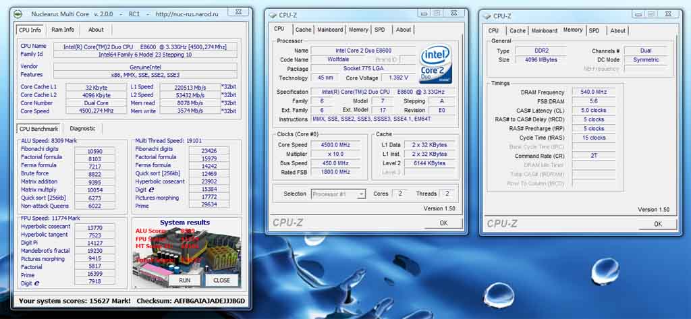The width and height of the screenshot is (691, 319).
Task: Click the DC Mode Symmetric field
Action: click(x=646, y=60)
